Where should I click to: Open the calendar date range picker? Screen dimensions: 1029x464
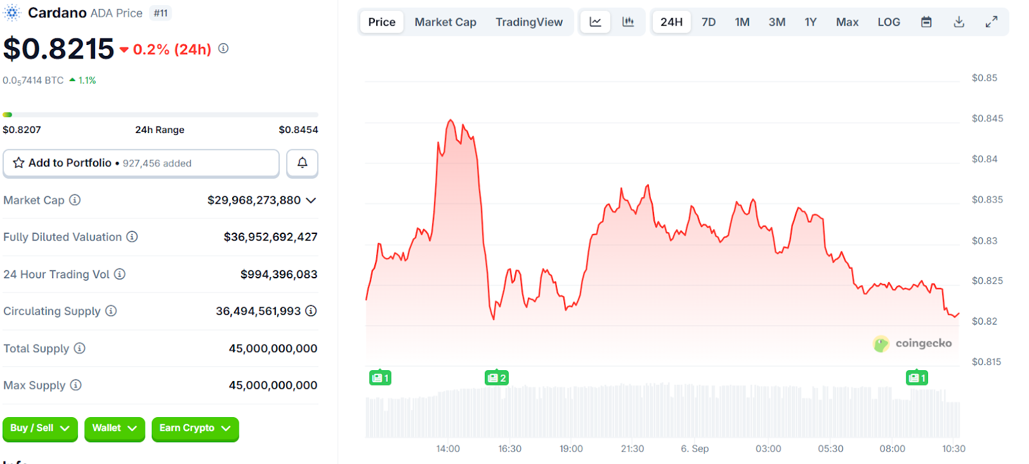point(926,22)
